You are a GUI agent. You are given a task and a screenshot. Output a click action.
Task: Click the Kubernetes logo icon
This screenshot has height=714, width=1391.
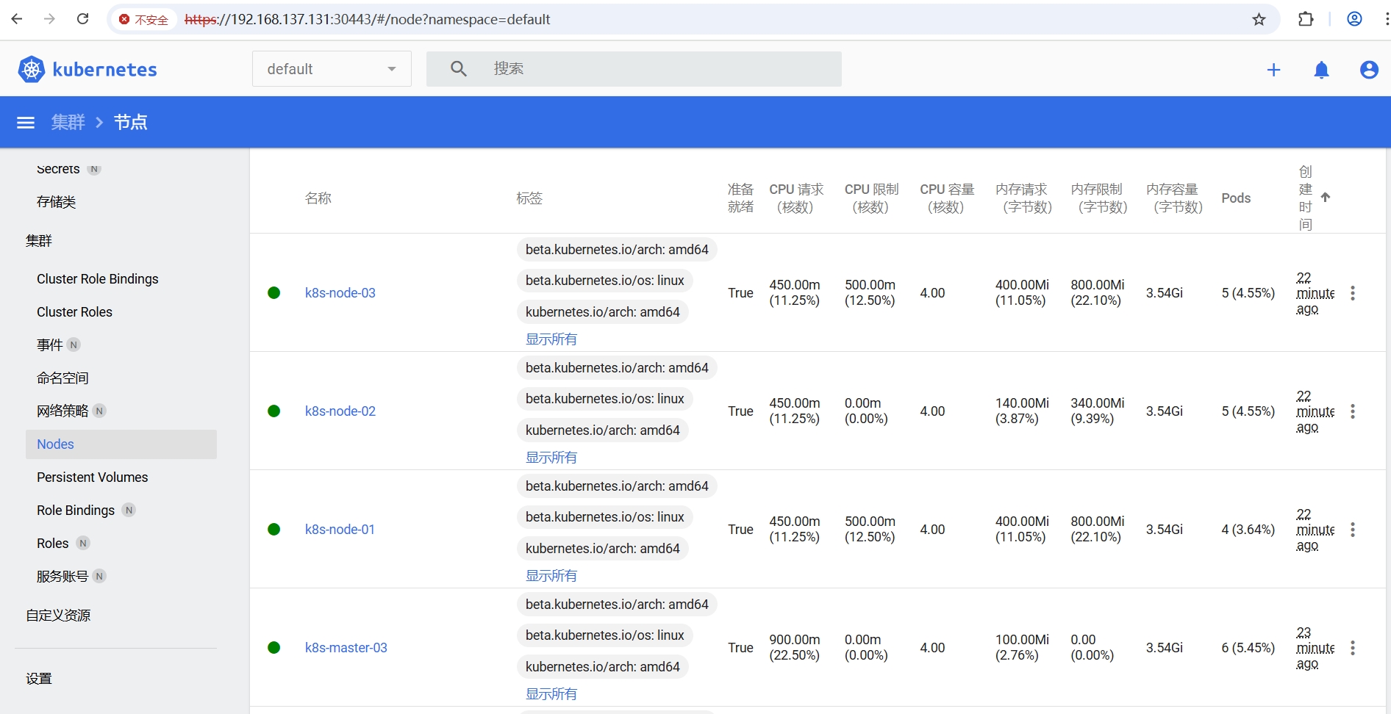click(31, 69)
